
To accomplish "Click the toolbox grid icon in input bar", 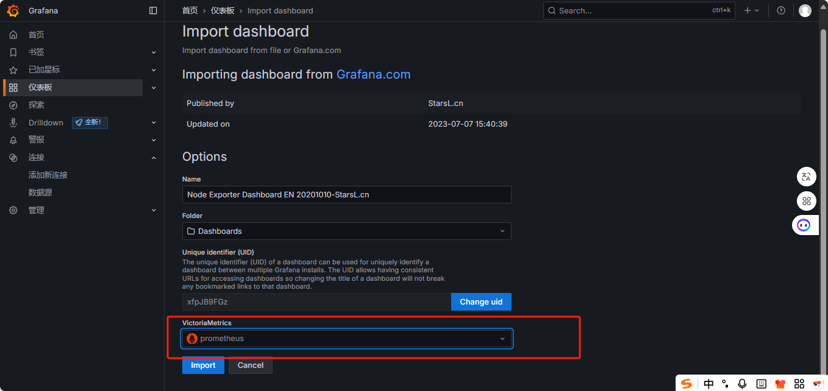I will click(799, 384).
